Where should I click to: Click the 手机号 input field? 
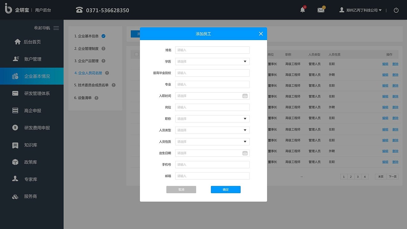click(212, 164)
